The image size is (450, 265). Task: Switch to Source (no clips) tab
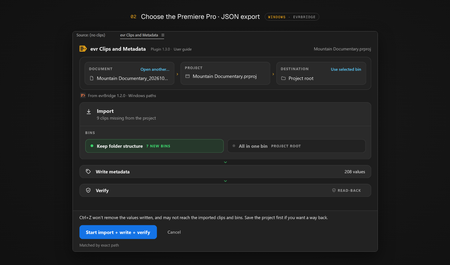pyautogui.click(x=91, y=35)
